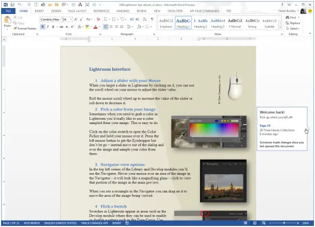Switch to Web Layout view in status bar
This screenshot has height=227, width=315.
click(264, 223)
